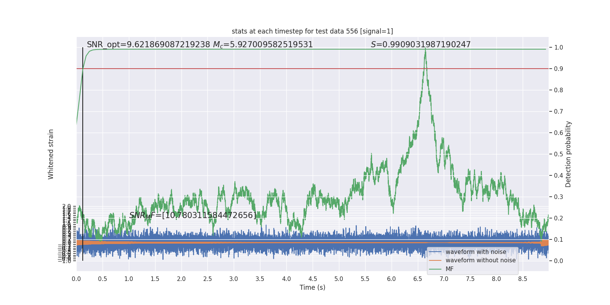Click the x-axis tick label 0.0
610x305 pixels.
tap(76, 279)
